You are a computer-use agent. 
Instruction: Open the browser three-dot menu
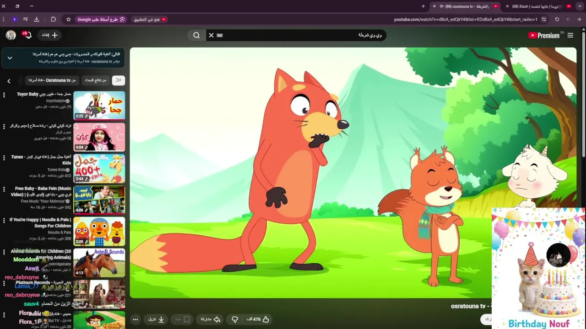[x=4, y=19]
